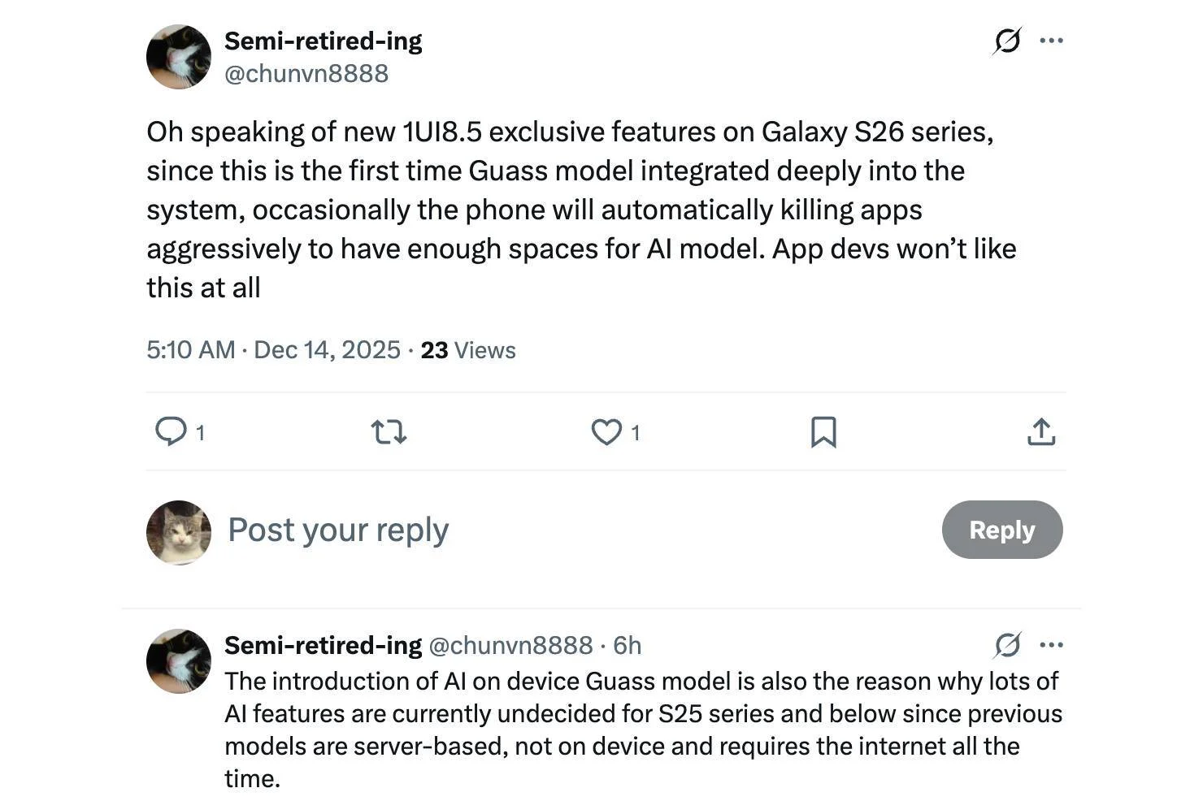Click the 23 Views count

click(468, 350)
